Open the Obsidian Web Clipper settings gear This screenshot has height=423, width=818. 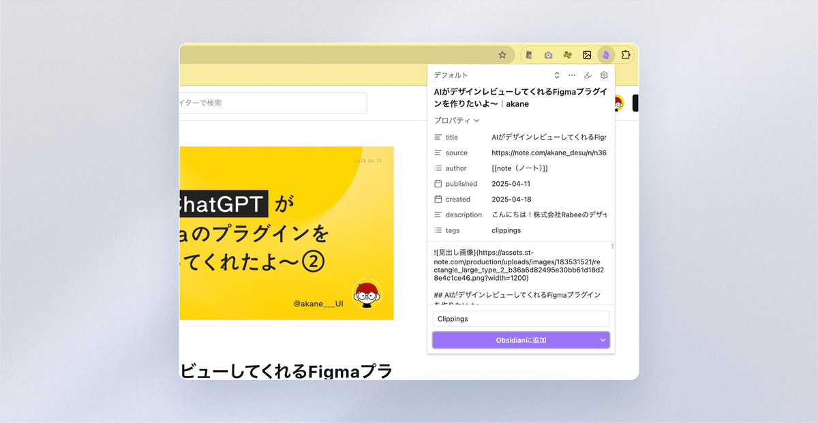603,75
